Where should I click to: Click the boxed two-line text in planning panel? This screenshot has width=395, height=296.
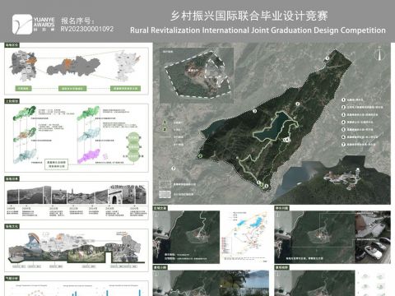pyautogui.click(x=56, y=164)
